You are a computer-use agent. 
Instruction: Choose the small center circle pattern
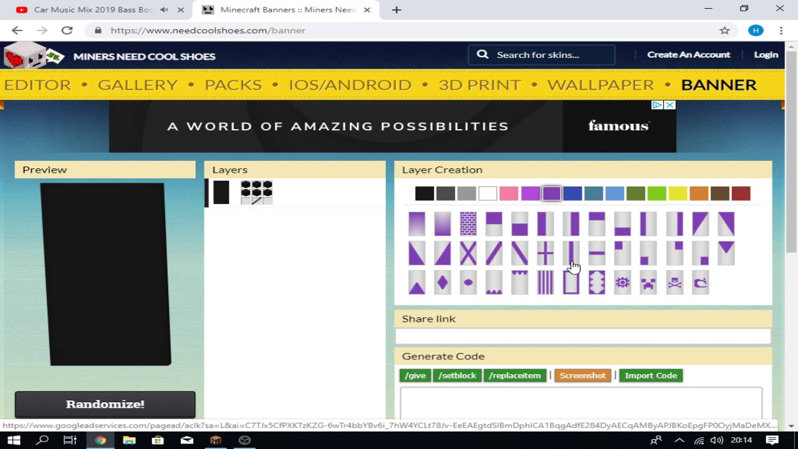coord(468,283)
